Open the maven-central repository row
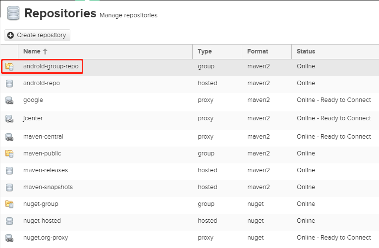 (189, 137)
